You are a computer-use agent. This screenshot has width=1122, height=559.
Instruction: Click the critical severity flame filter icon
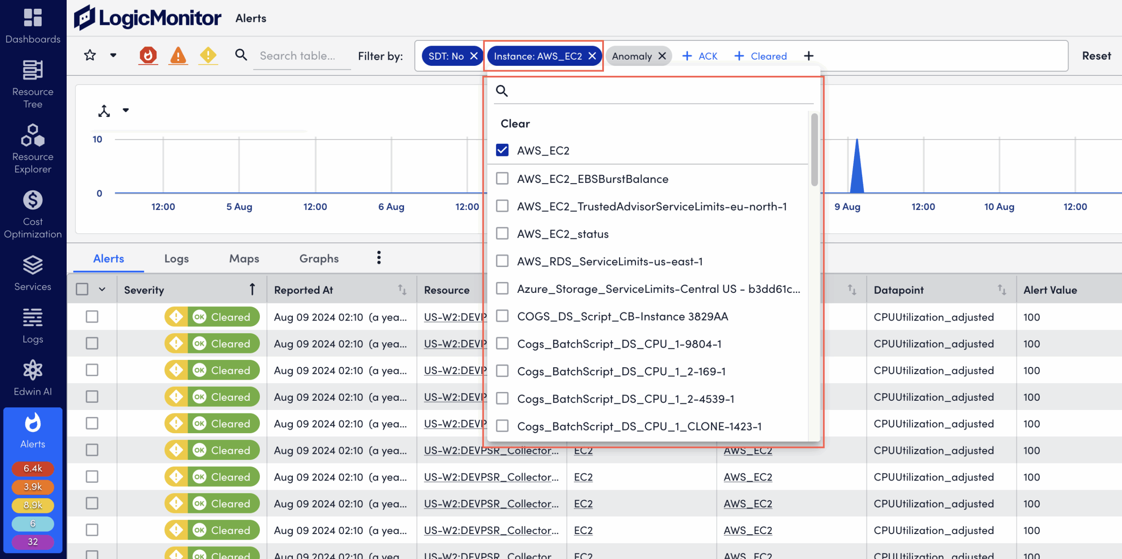click(148, 56)
